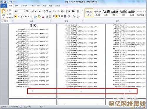The width and height of the screenshot is (147, 109).
Task: Apply the red font color A
Action: (43, 17)
